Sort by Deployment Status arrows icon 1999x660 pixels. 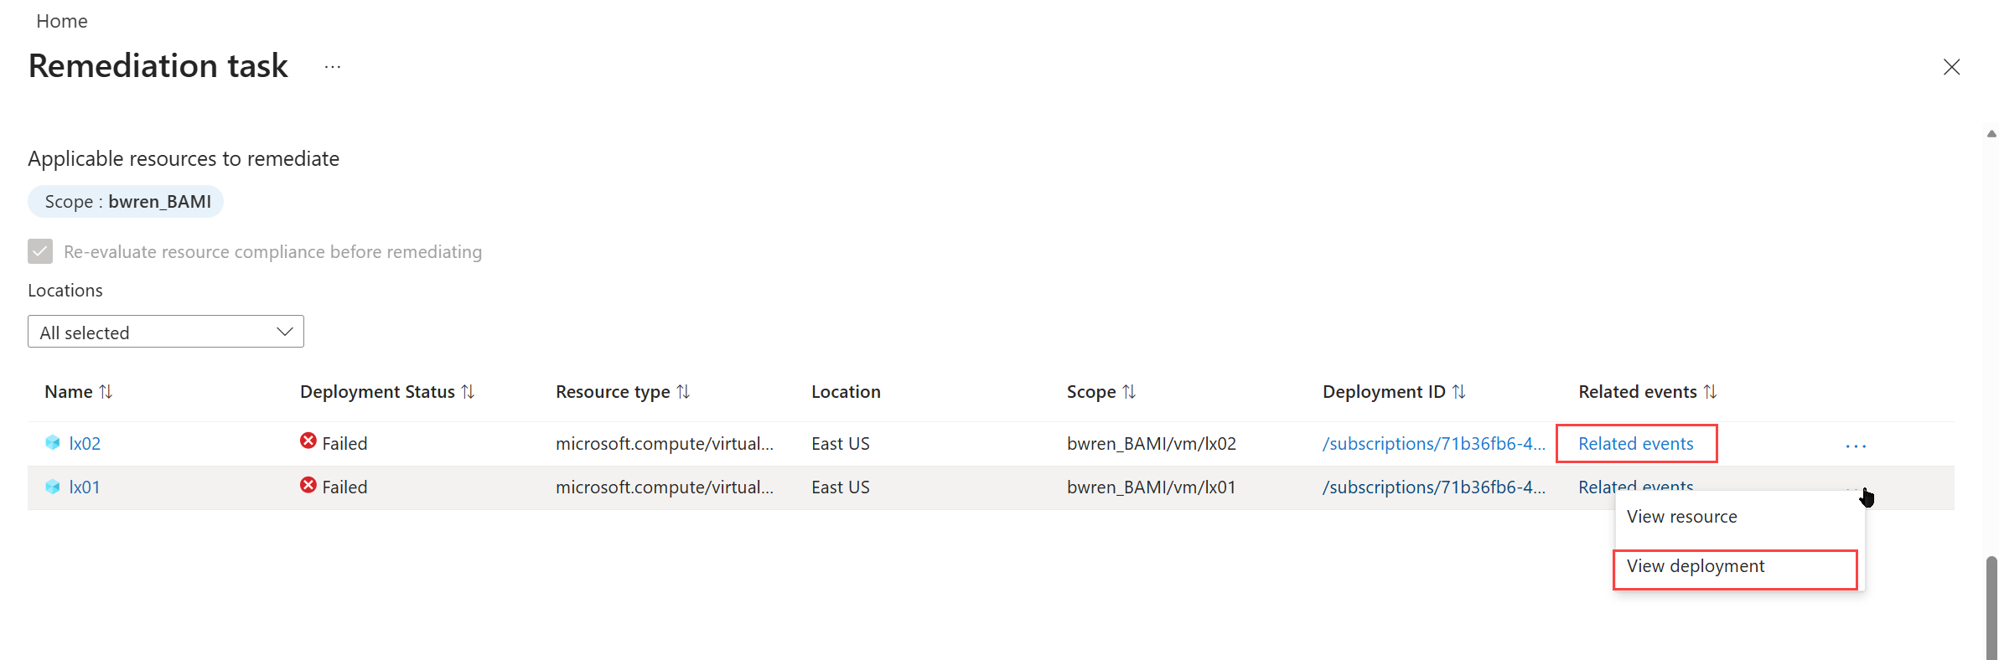(469, 392)
